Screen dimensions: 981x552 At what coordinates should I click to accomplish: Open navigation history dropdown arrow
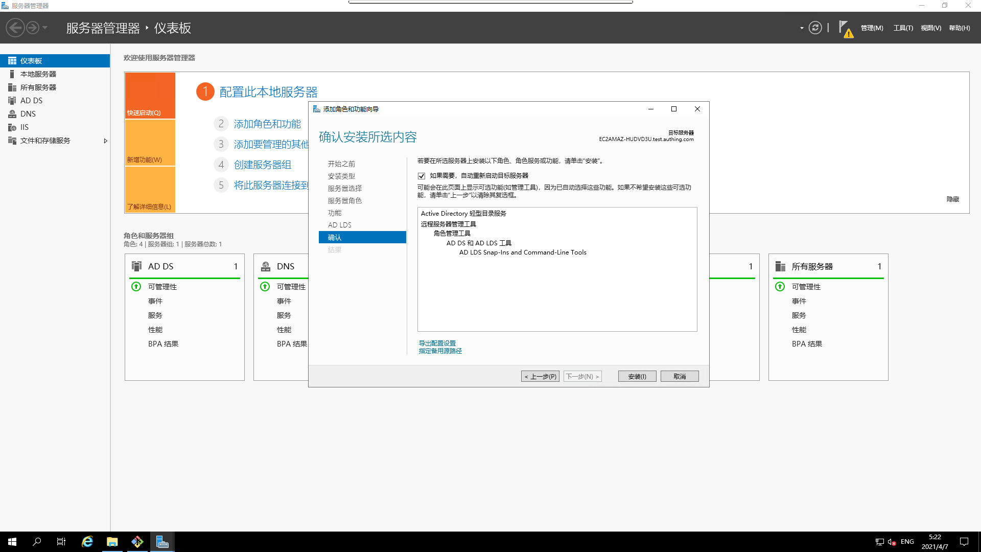coord(45,28)
